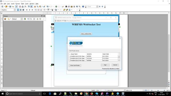Screen dimensions: 171x96
Task: Open the Tools menu
Action: [x=27, y=4]
